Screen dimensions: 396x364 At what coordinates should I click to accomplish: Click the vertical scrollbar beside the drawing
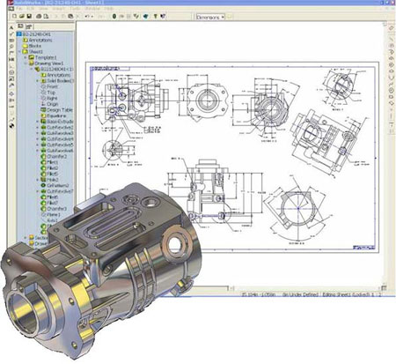[x=385, y=153]
